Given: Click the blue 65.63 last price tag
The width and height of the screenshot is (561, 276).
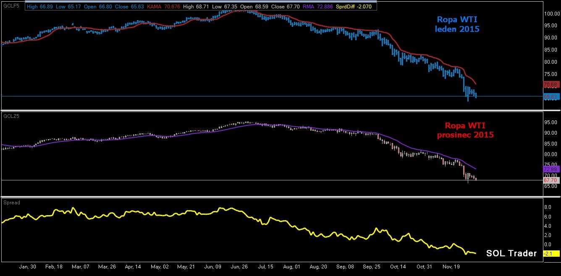Looking at the screenshot, I should pyautogui.click(x=551, y=96).
